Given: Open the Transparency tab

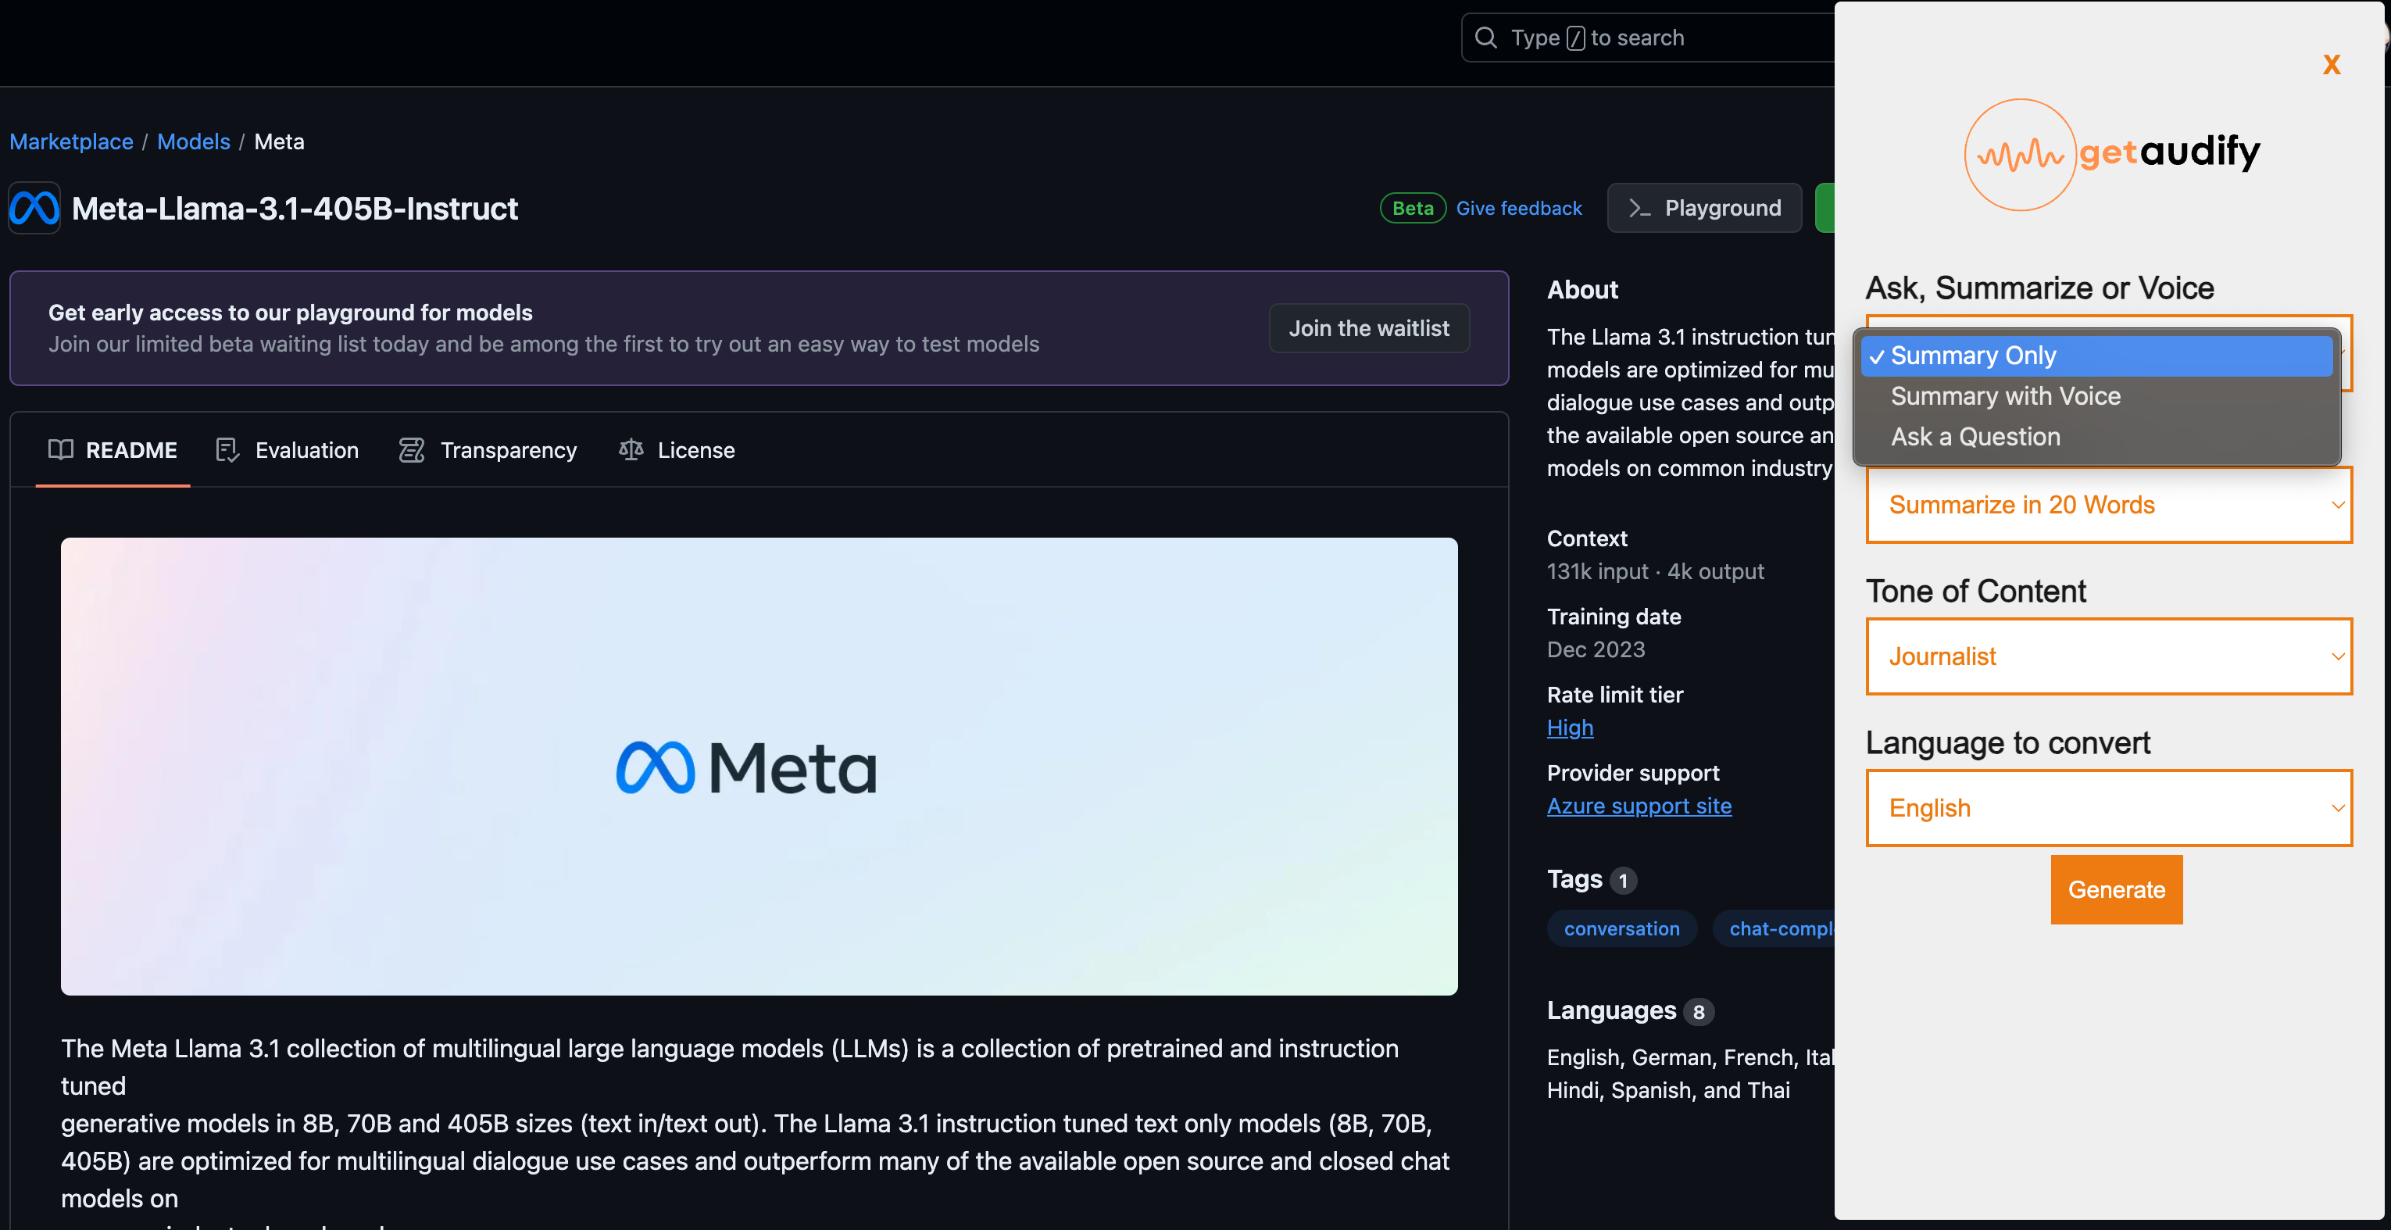Looking at the screenshot, I should click(x=488, y=450).
